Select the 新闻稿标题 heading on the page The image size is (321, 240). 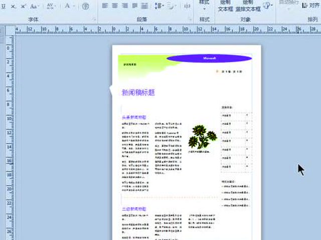[x=138, y=92]
